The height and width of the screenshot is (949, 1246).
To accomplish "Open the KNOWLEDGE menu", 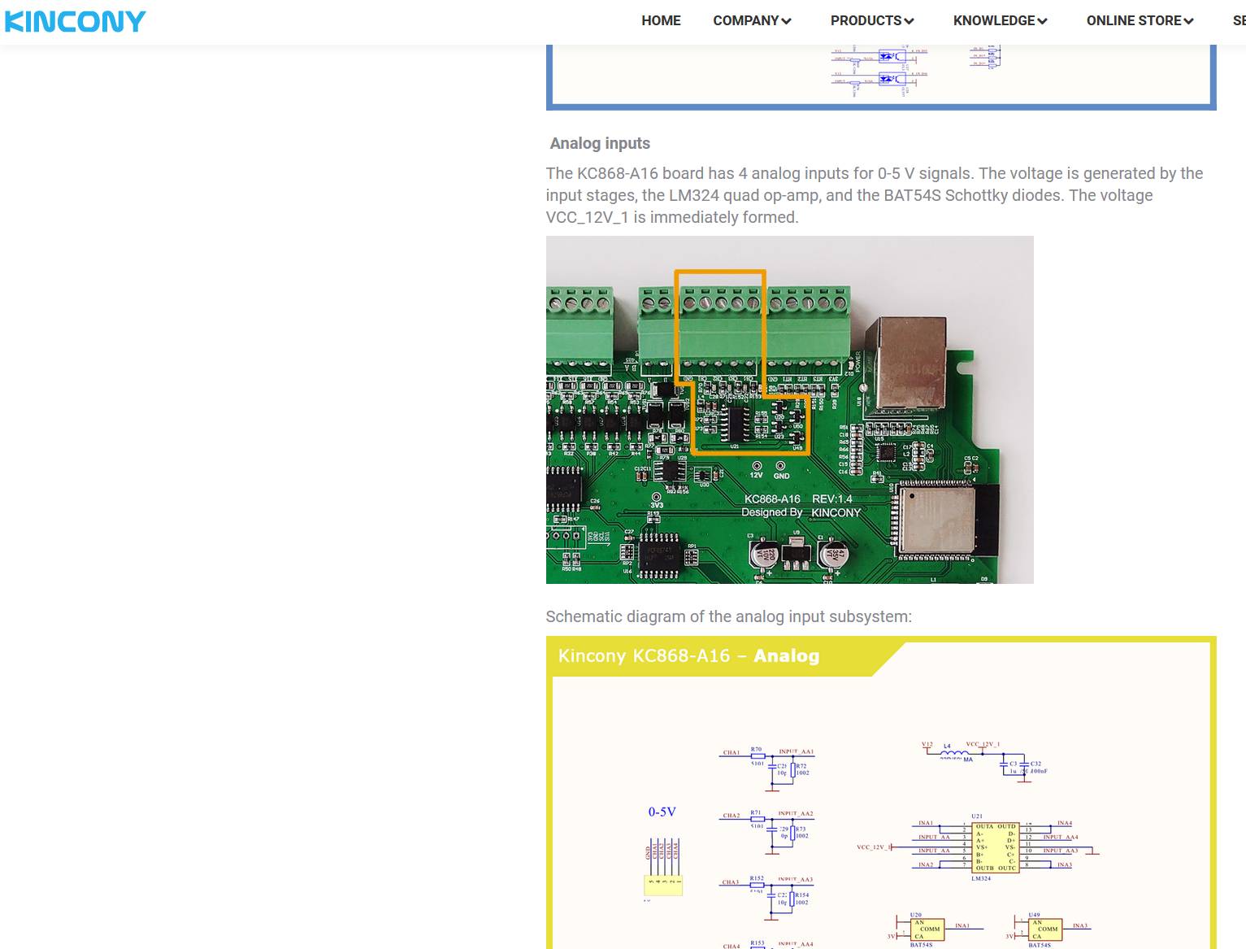I will 999,21.
